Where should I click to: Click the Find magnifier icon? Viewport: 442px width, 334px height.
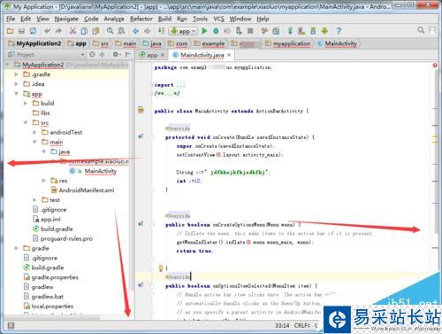(110, 31)
